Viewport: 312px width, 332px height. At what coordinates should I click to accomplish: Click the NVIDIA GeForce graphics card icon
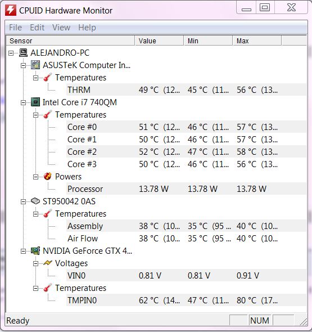(35, 251)
